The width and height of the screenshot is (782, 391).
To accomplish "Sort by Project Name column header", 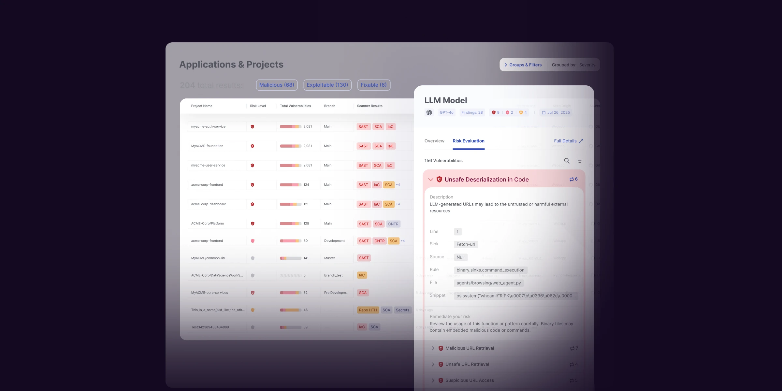I will 202,106.
